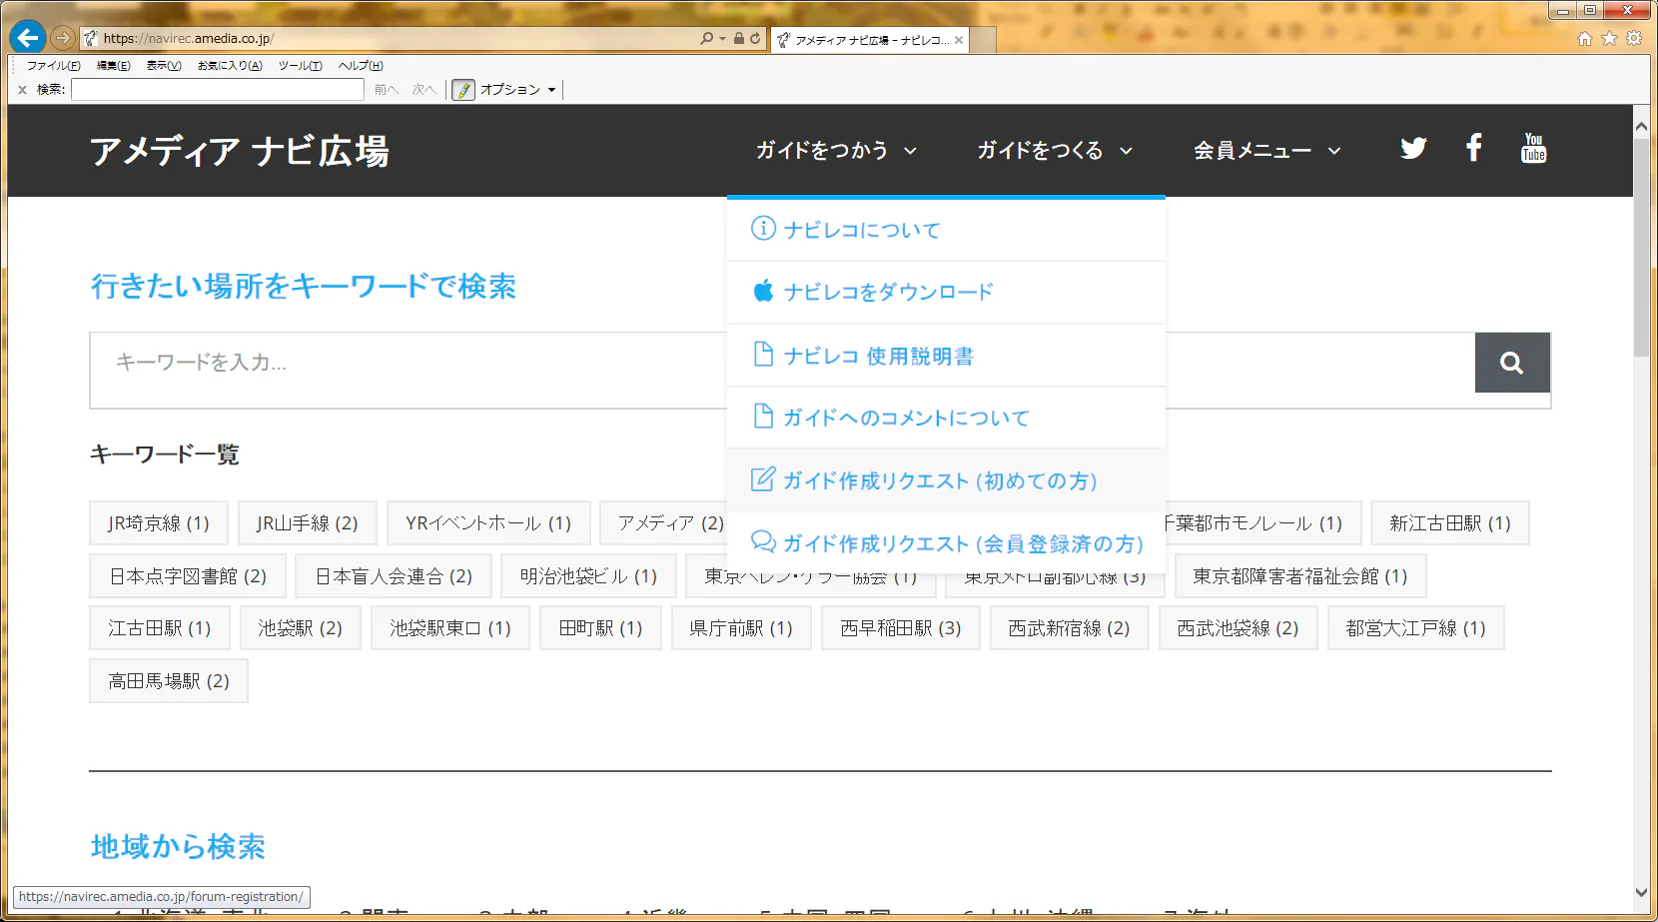Close the find bar with X icon
1658x922 pixels.
pos(22,90)
